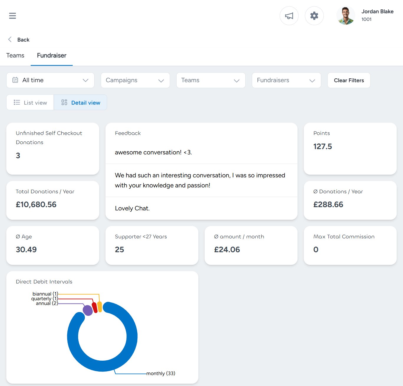Click feedback about interesting conversation
This screenshot has width=403, height=386.
(200, 180)
